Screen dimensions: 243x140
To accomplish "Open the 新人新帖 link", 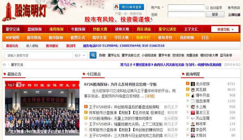I will [32, 46].
